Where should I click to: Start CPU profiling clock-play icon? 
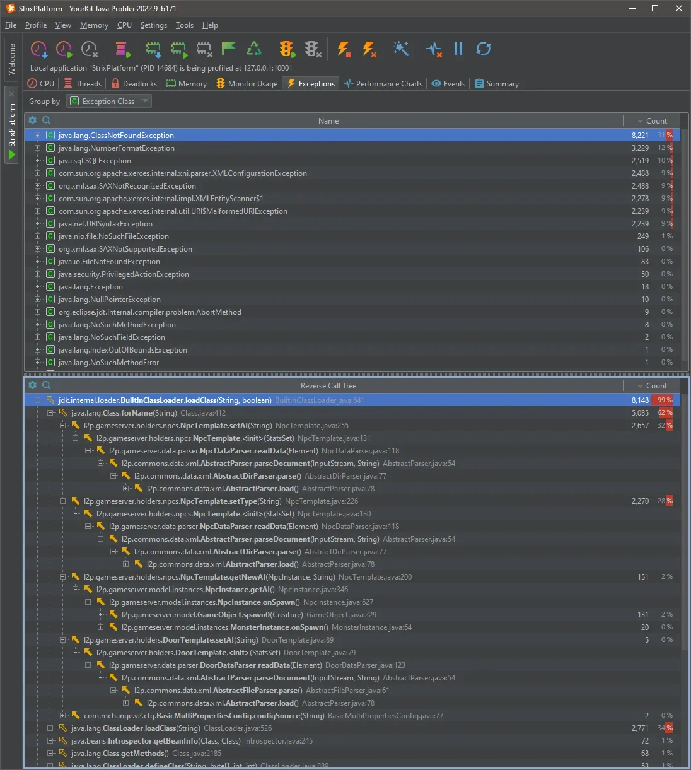click(x=64, y=49)
